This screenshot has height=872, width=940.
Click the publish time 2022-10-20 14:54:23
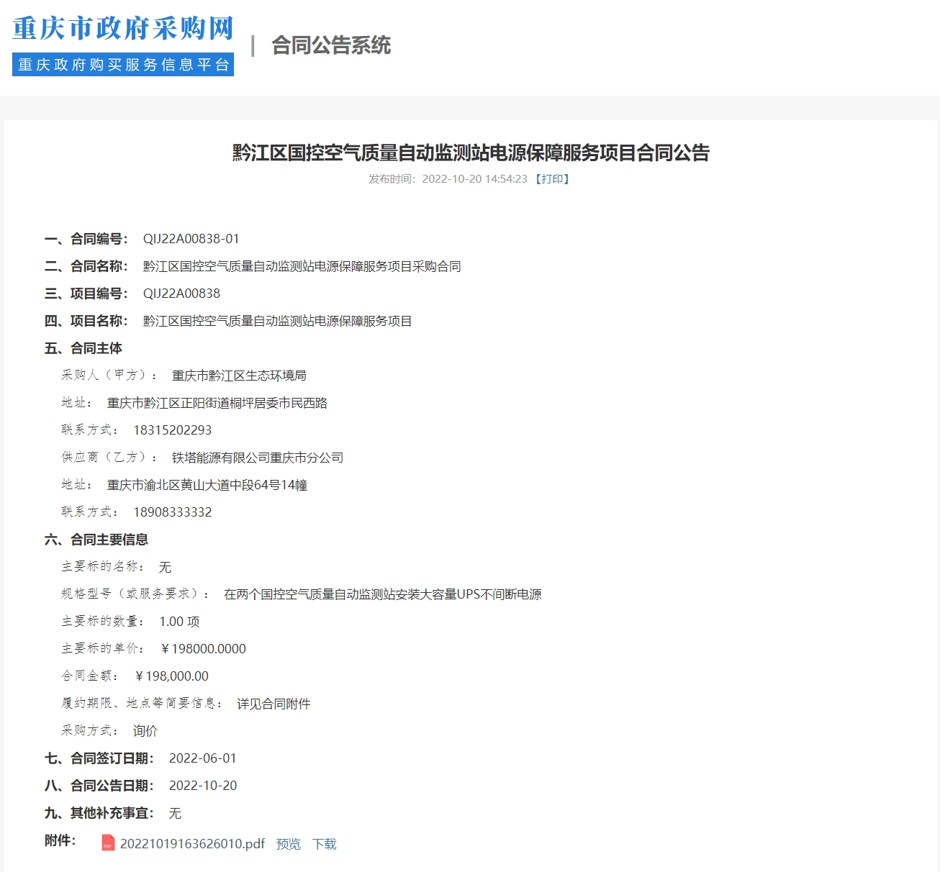pos(474,179)
